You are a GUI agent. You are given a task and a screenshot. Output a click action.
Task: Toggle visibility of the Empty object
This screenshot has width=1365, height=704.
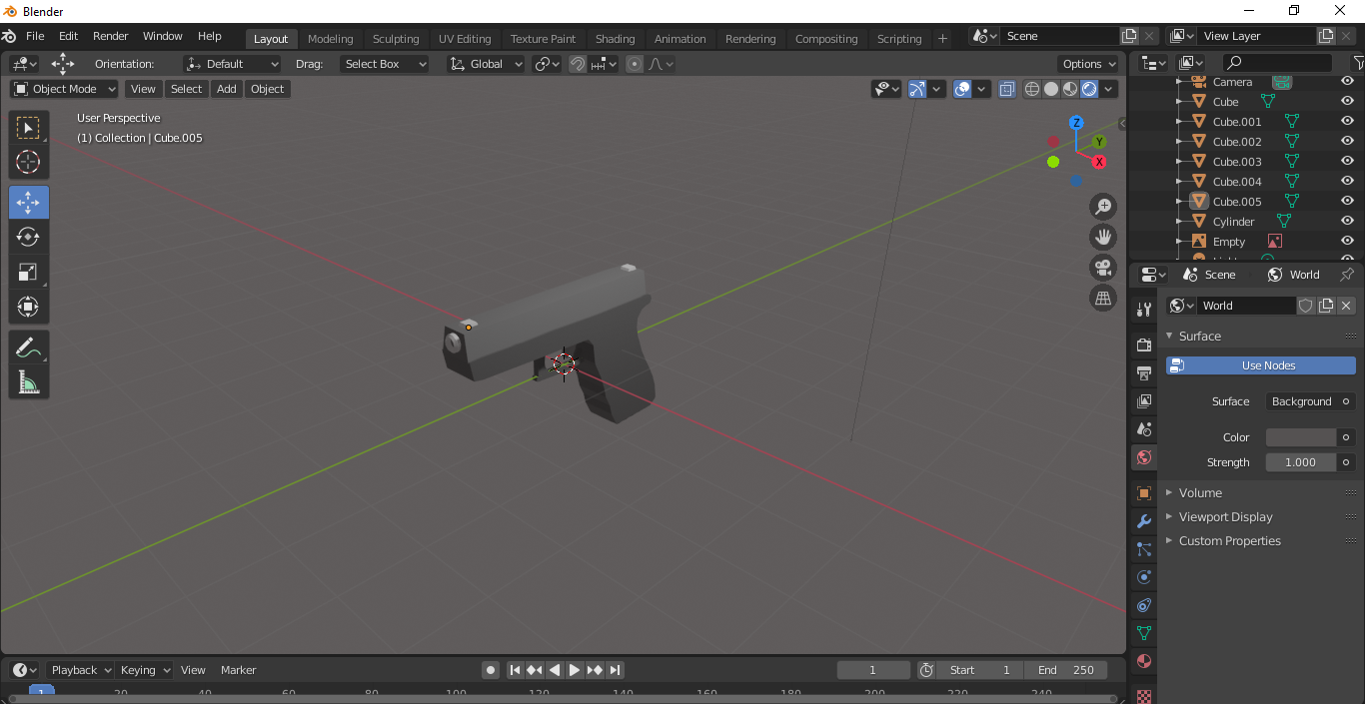(x=1347, y=242)
